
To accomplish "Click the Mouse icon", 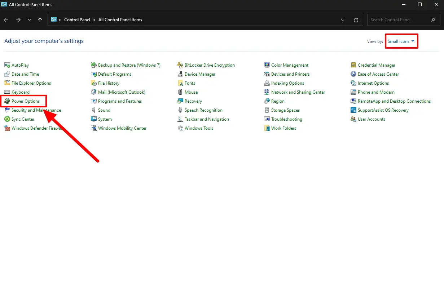I will point(180,92).
